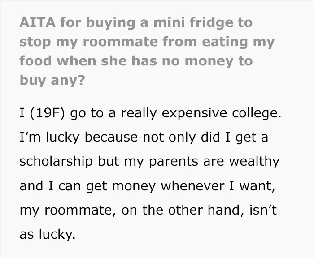Click the word 'isn't' in the paragraph

pyautogui.click(x=263, y=211)
